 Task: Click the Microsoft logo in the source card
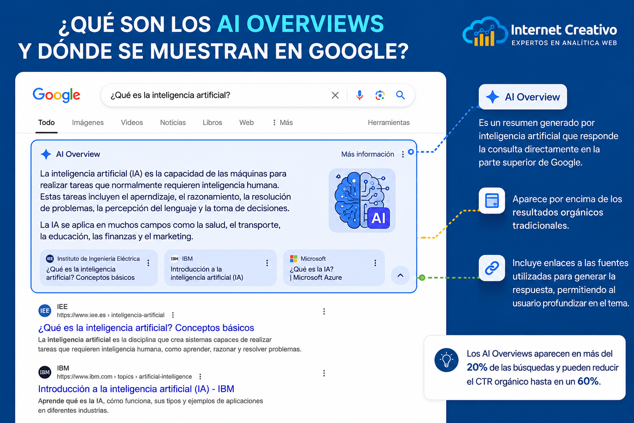293,259
